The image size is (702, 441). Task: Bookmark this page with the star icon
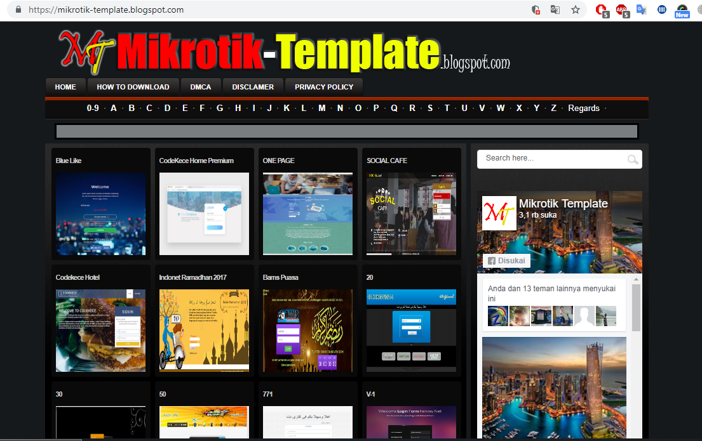coord(576,10)
